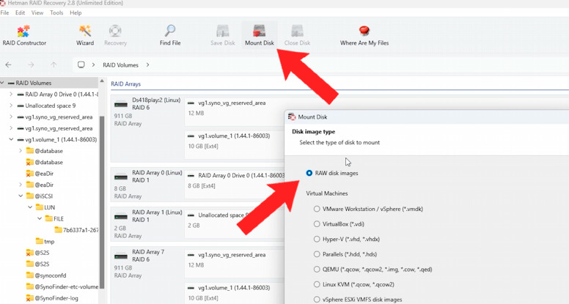
Task: Collapse the FILE folder node
Action: point(40,218)
